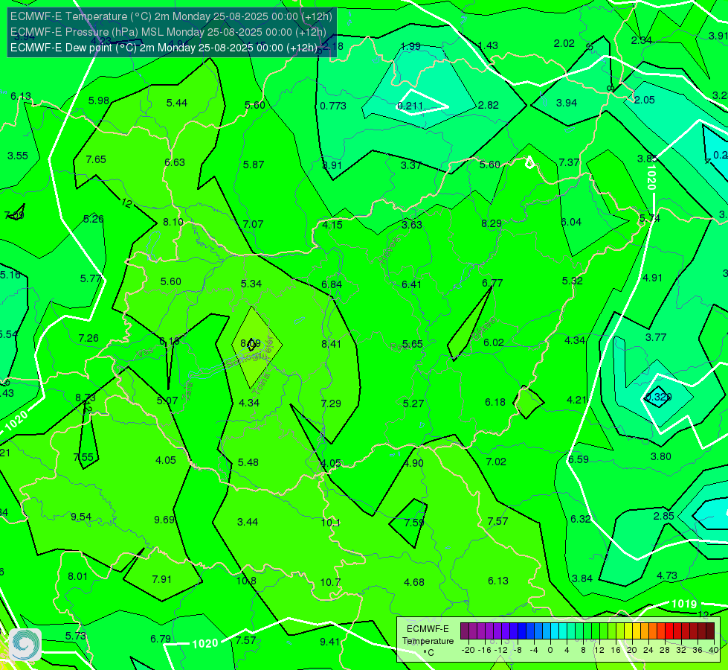728x670 pixels.
Task: Click the dark red legend swatch above 40
Action: 710,631
